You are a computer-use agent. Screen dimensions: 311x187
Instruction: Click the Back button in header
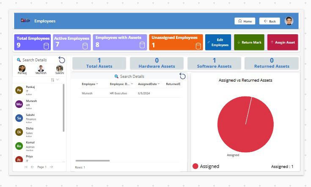coord(270,21)
